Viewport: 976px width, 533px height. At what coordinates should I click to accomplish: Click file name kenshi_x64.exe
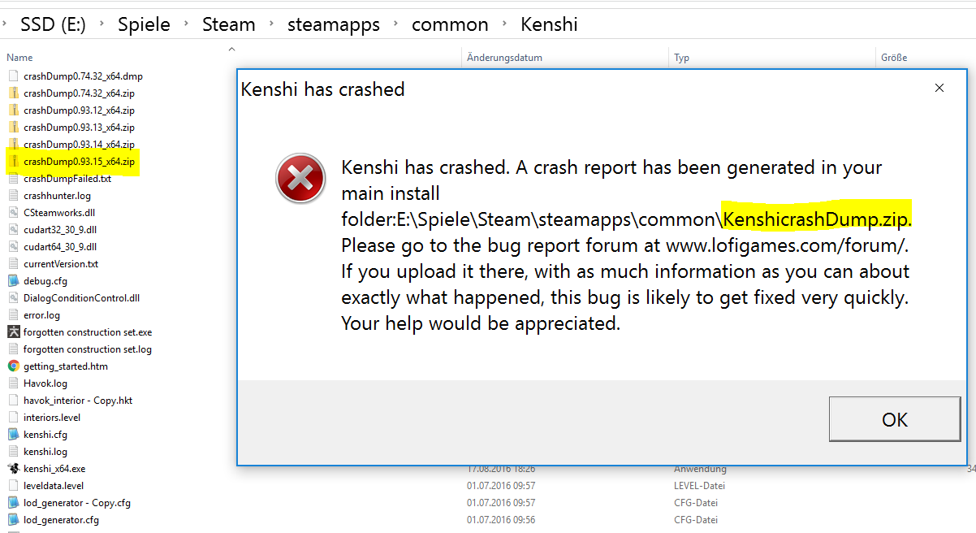[x=54, y=468]
